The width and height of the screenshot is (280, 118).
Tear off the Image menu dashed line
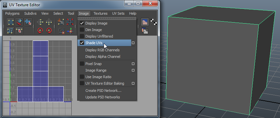point(107,18)
